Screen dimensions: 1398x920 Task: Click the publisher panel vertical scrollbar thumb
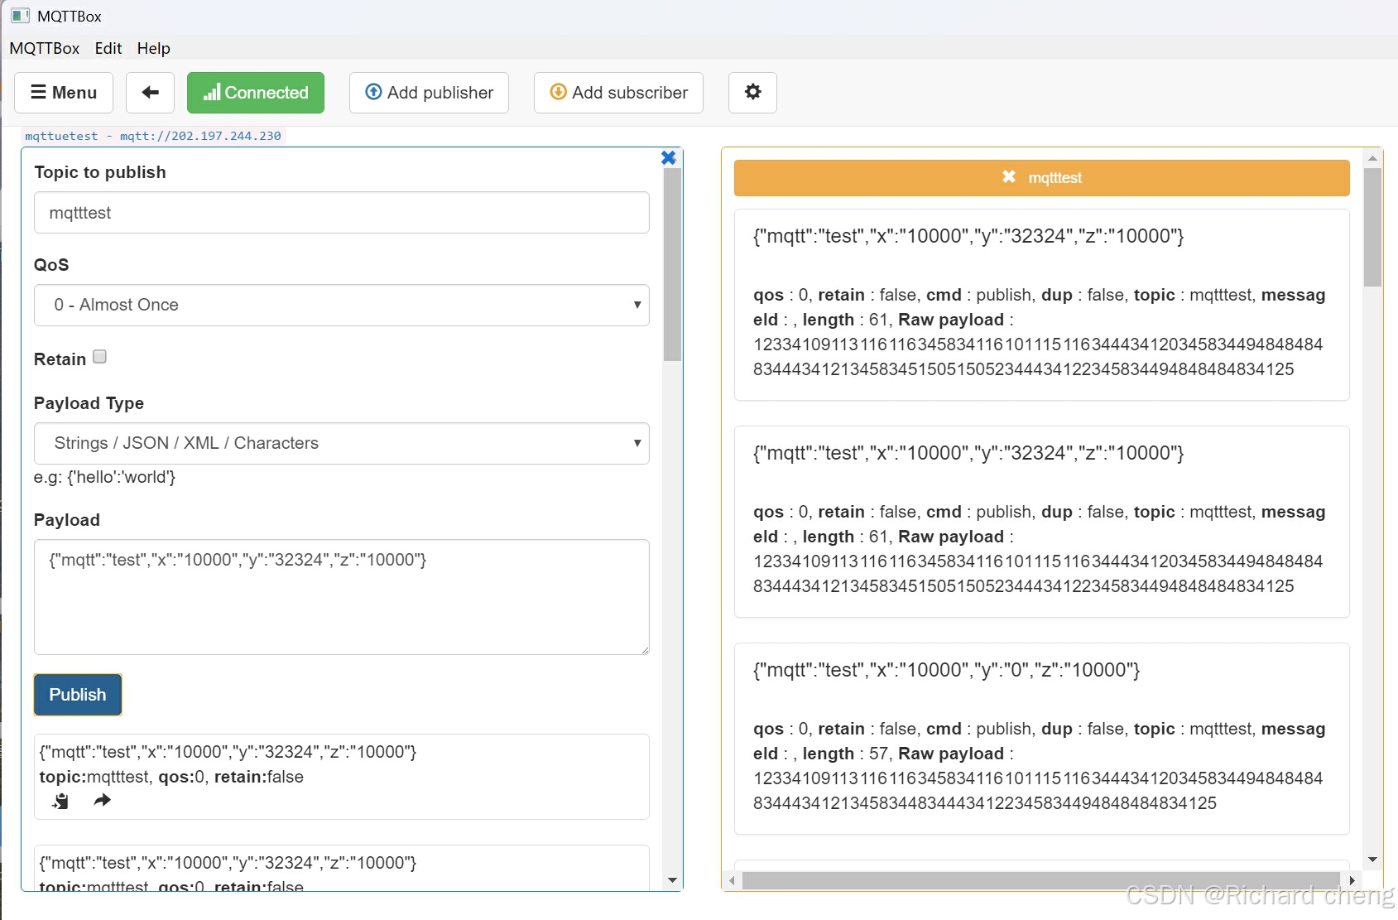pos(672,265)
